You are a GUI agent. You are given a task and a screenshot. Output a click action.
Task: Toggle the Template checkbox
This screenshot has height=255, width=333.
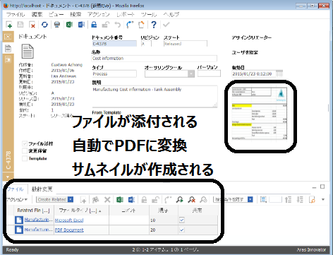click(x=25, y=158)
